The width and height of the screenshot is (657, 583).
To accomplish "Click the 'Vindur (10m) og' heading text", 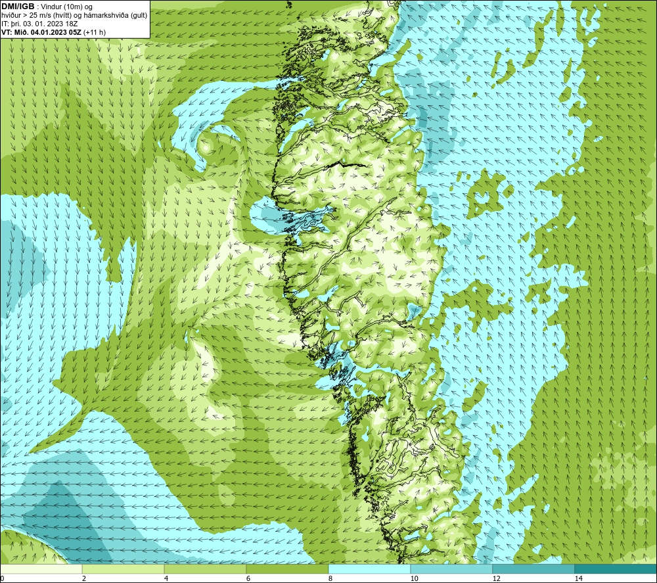I will (67, 7).
